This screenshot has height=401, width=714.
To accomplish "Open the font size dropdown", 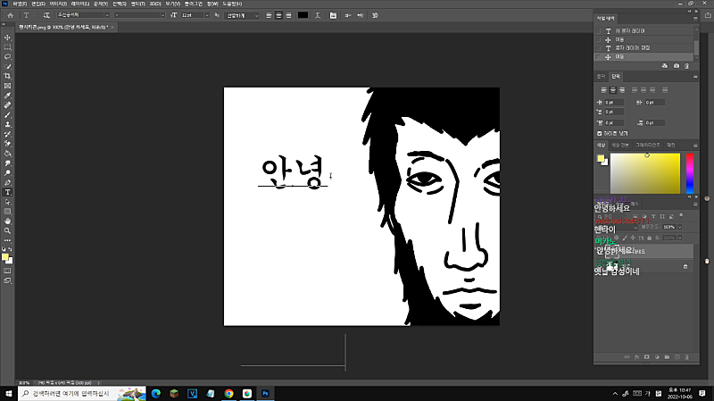I will click(x=195, y=15).
